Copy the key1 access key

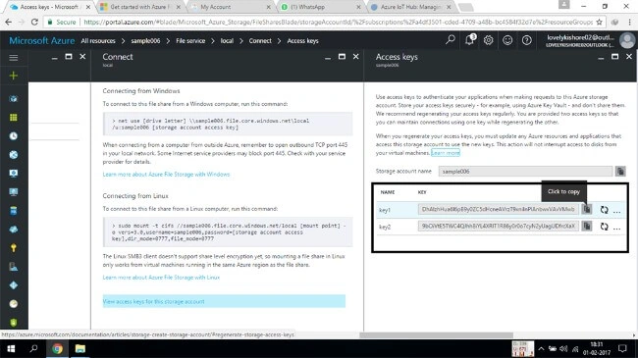(587, 209)
